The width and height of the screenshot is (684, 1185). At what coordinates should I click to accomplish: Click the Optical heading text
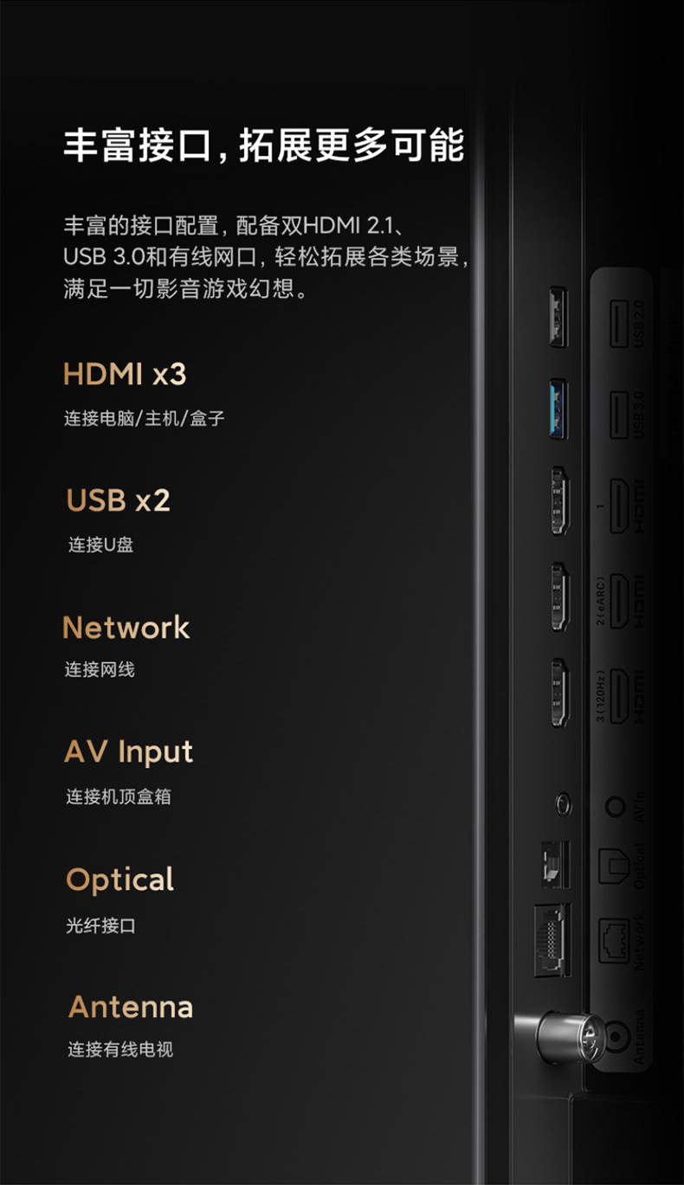coord(120,879)
